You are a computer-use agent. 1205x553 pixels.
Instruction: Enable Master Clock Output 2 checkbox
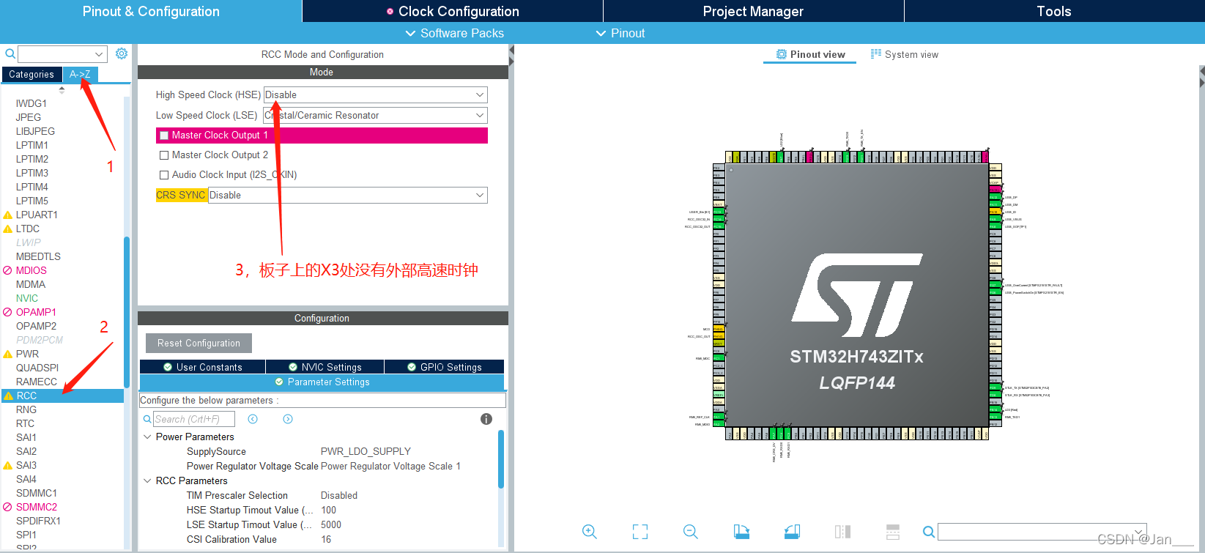164,155
